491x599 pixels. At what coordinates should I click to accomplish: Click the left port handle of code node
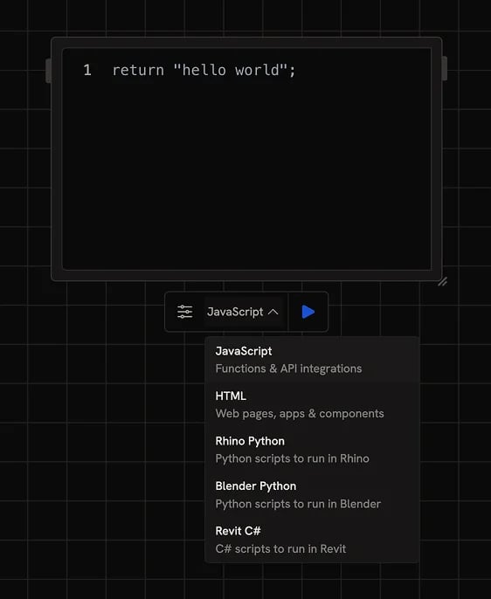point(48,71)
